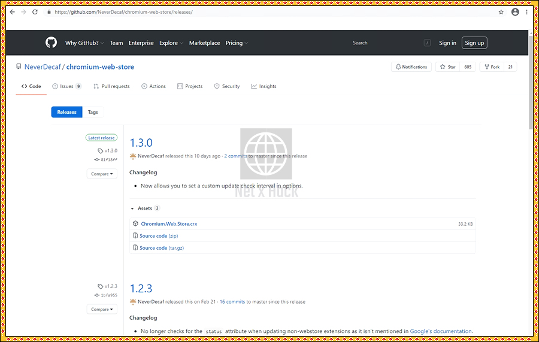Click the file icon beside Source code (zip)

[135, 236]
